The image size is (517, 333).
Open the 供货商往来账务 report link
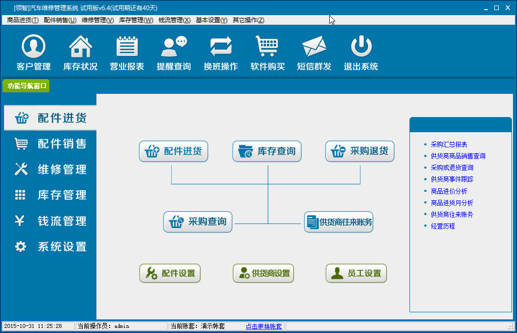click(x=452, y=214)
